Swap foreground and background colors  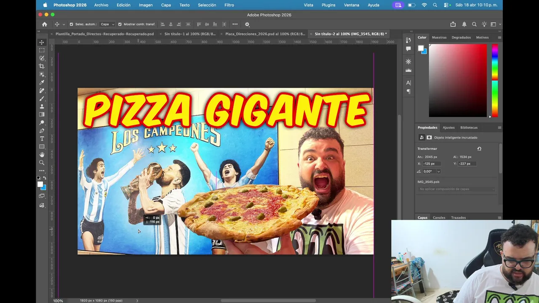pyautogui.click(x=45, y=178)
